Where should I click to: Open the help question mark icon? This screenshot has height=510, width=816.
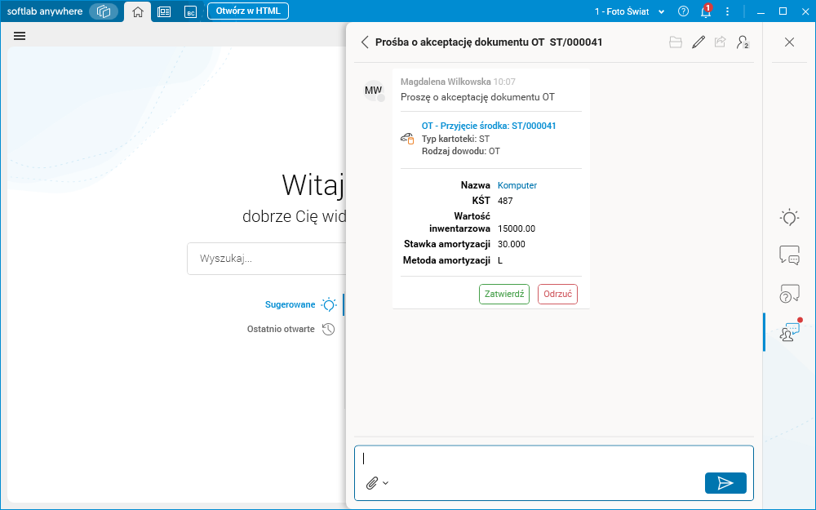[683, 11]
